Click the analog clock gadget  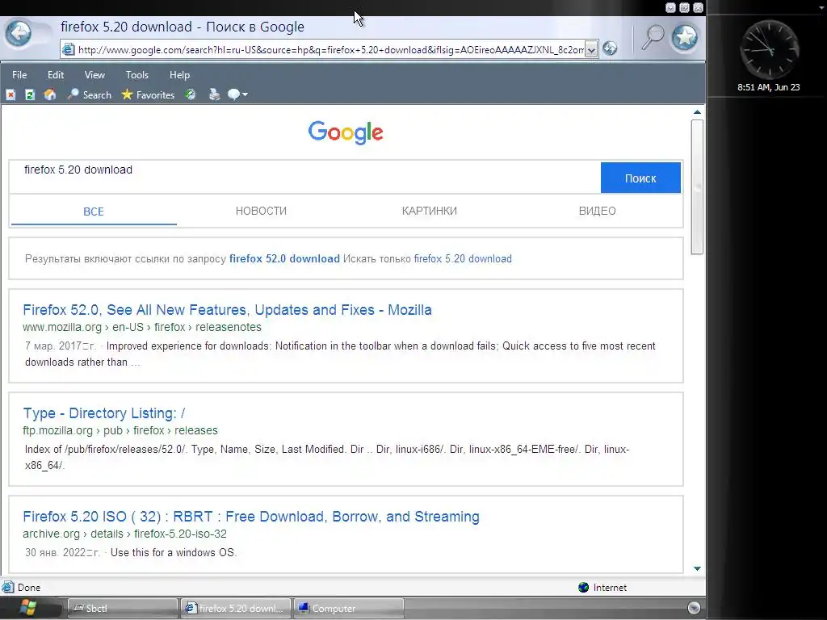tap(769, 50)
